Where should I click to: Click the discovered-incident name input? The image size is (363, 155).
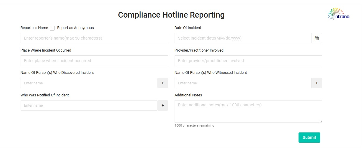pyautogui.click(x=89, y=83)
